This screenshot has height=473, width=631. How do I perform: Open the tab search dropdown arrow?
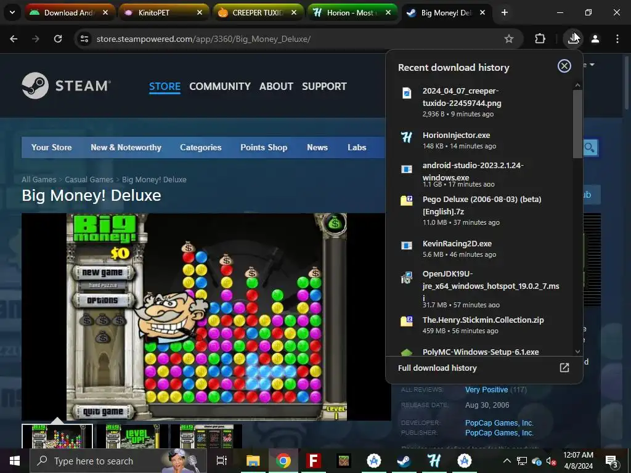[12, 12]
